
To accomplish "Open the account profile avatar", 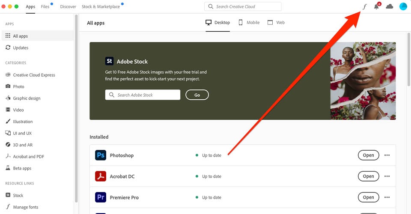I will [403, 6].
